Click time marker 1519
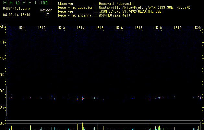The width and height of the screenshot is (204, 130). (178, 28)
